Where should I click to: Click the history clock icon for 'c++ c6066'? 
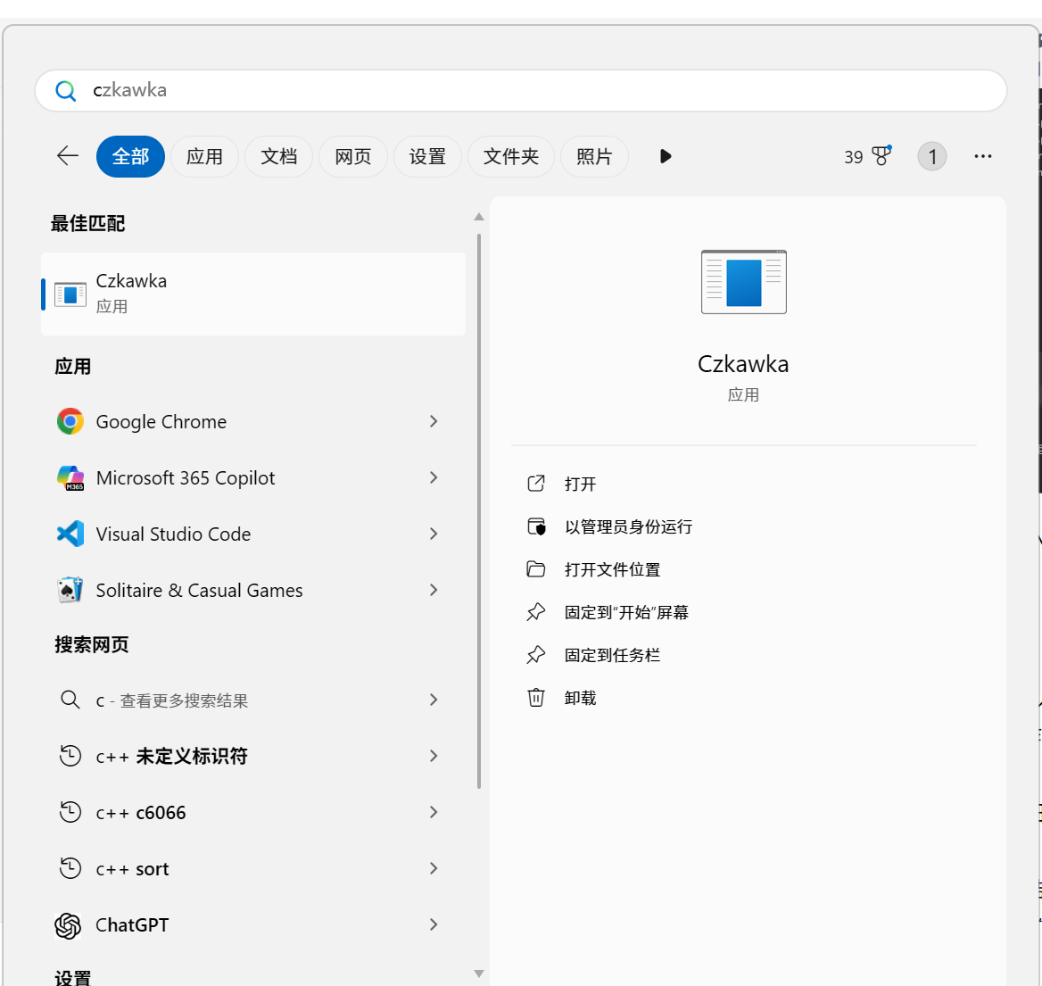click(70, 813)
